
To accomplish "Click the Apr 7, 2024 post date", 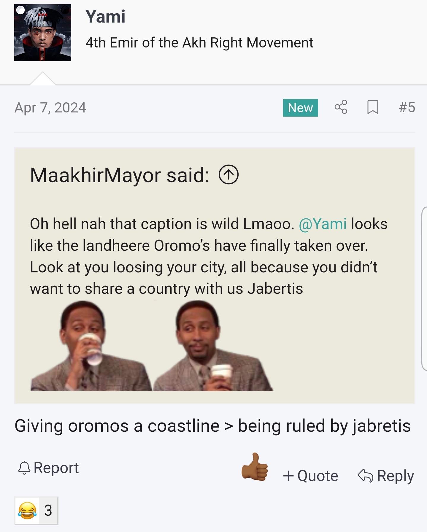I will 50,107.
